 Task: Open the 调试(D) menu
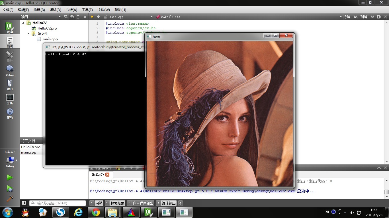click(x=55, y=10)
